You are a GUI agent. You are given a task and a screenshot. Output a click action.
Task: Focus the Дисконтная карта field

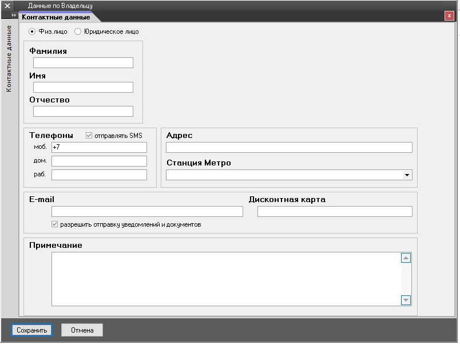coord(335,212)
